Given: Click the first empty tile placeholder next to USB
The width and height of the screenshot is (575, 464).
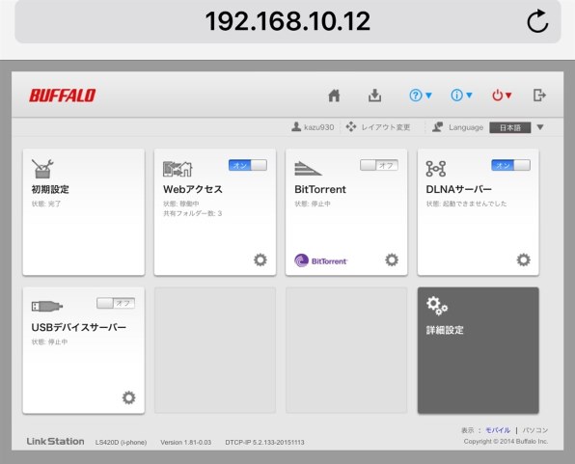Looking at the screenshot, I should [215, 350].
